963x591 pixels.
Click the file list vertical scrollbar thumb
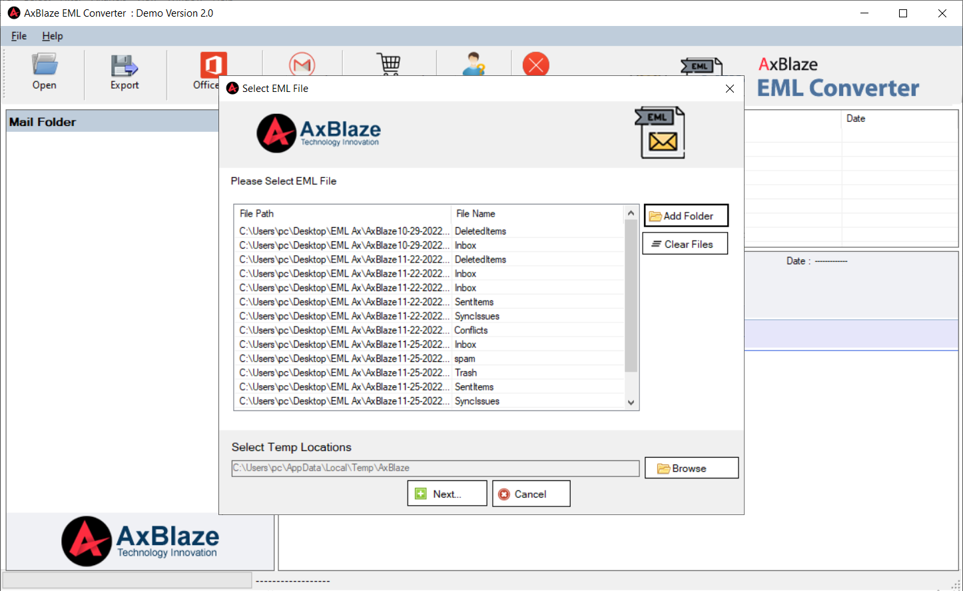click(x=631, y=296)
